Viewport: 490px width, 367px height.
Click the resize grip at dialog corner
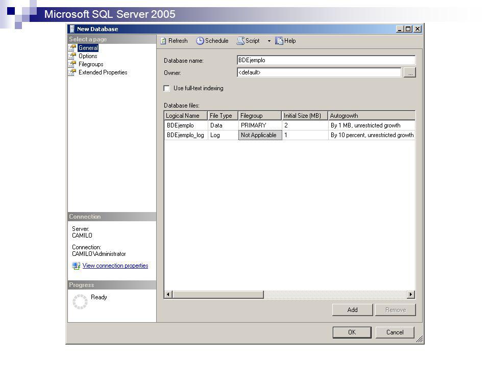(x=420, y=339)
